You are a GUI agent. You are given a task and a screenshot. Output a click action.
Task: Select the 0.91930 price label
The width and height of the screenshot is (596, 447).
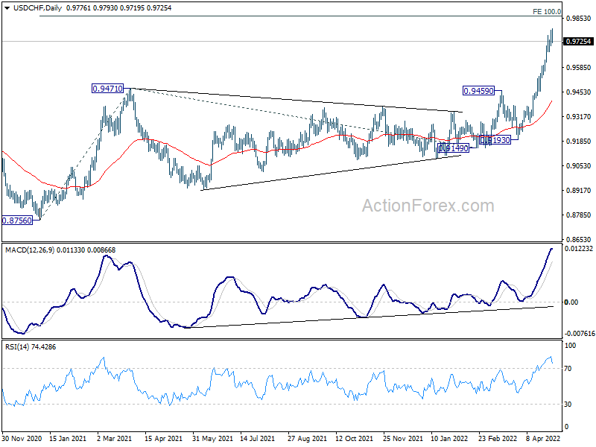coord(495,140)
